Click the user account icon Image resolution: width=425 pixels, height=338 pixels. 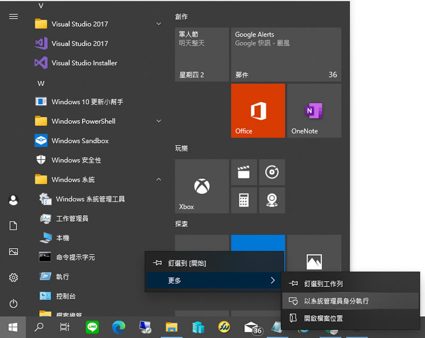[x=13, y=200]
